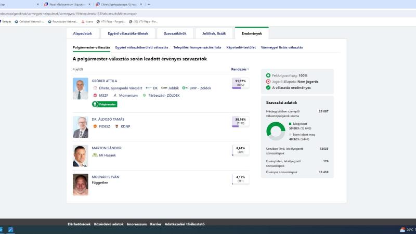Open the Adatkezelési tájékoztató footer link
Image resolution: width=416 pixels, height=234 pixels.
coord(185,224)
